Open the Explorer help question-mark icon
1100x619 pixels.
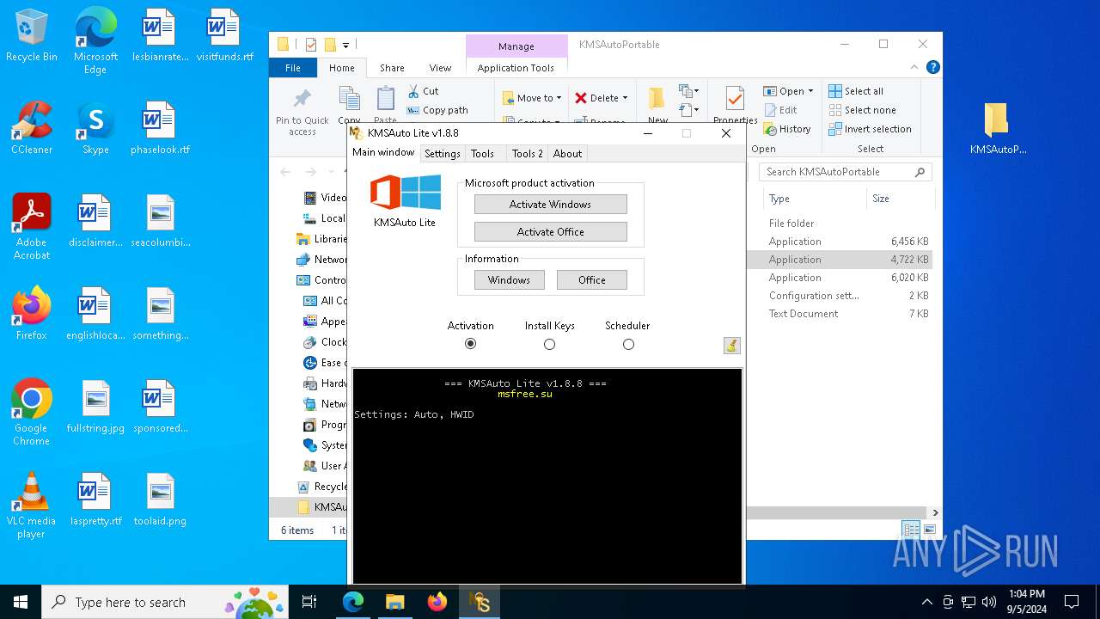click(x=933, y=67)
